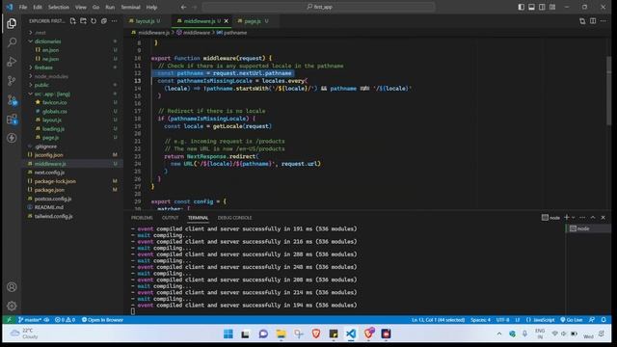The image size is (617, 347).
Task: Click Spaces: 4 indentation setting
Action: coord(480,320)
